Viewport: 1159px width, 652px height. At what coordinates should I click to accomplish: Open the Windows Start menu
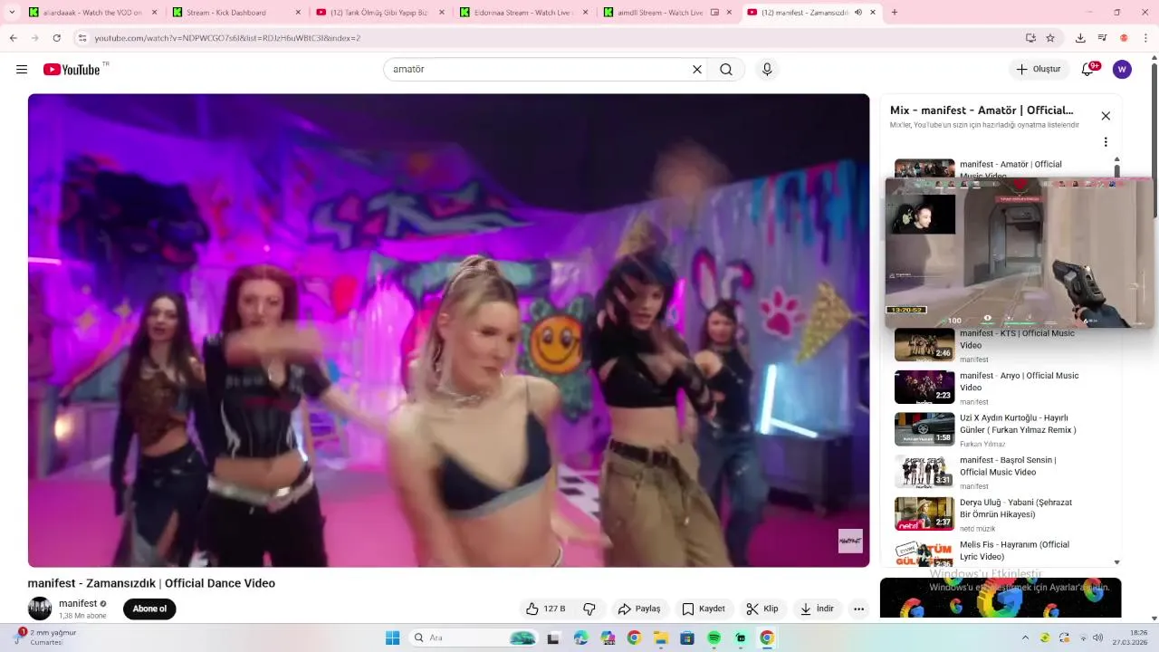tap(392, 638)
